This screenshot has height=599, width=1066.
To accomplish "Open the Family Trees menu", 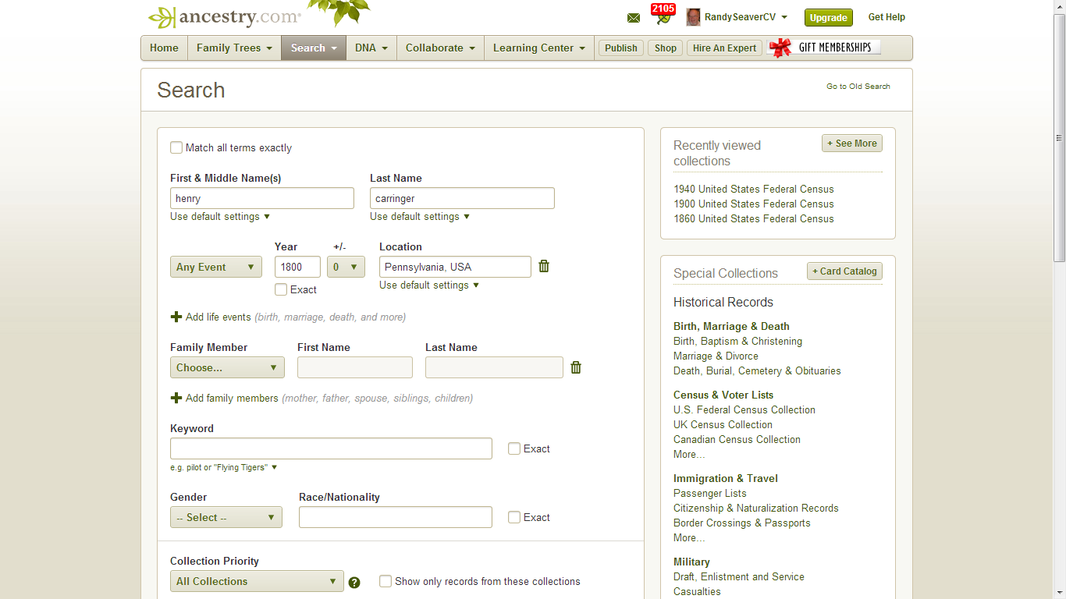I will [x=233, y=48].
